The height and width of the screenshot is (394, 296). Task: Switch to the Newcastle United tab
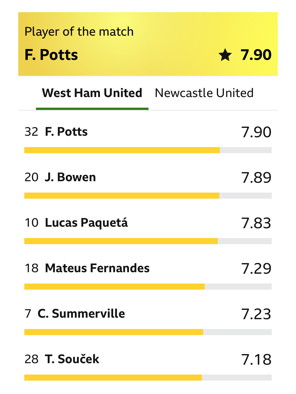click(204, 93)
